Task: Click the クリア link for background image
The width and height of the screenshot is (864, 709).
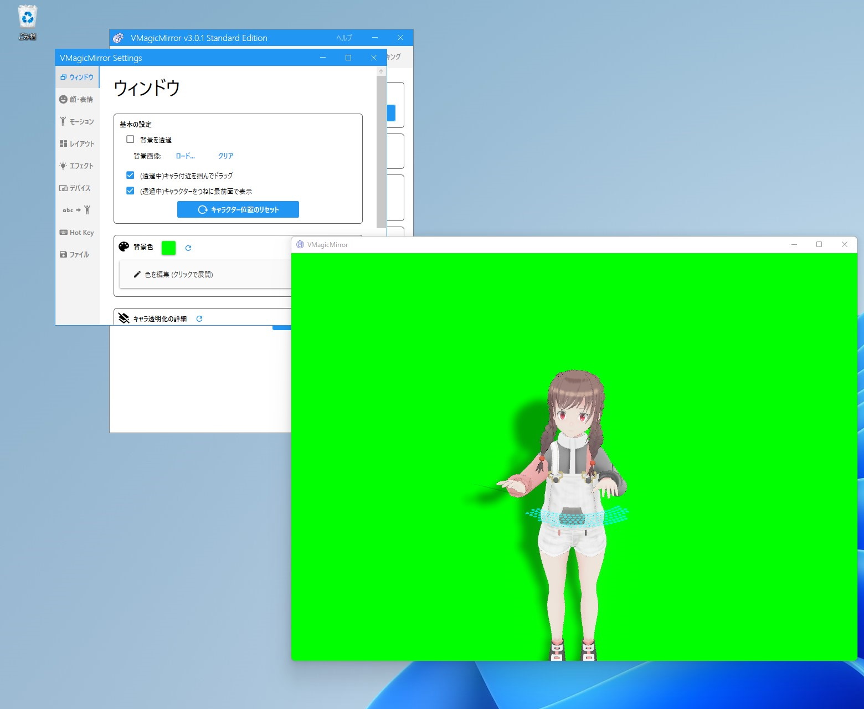Action: pos(225,156)
